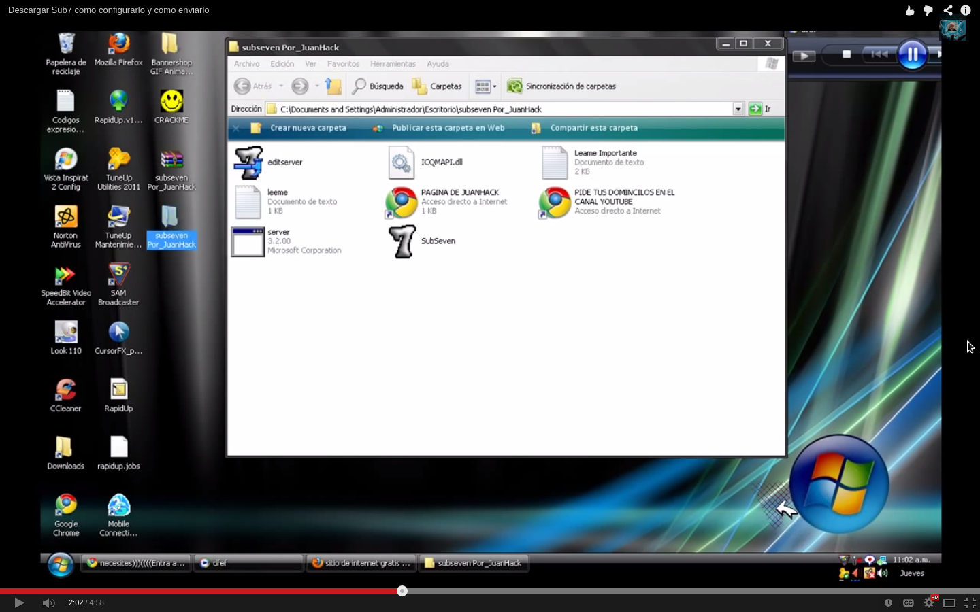
Task: Switch to dref taskbar button
Action: point(248,563)
